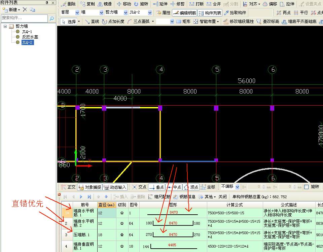Click inside the search component field

(x=24, y=19)
